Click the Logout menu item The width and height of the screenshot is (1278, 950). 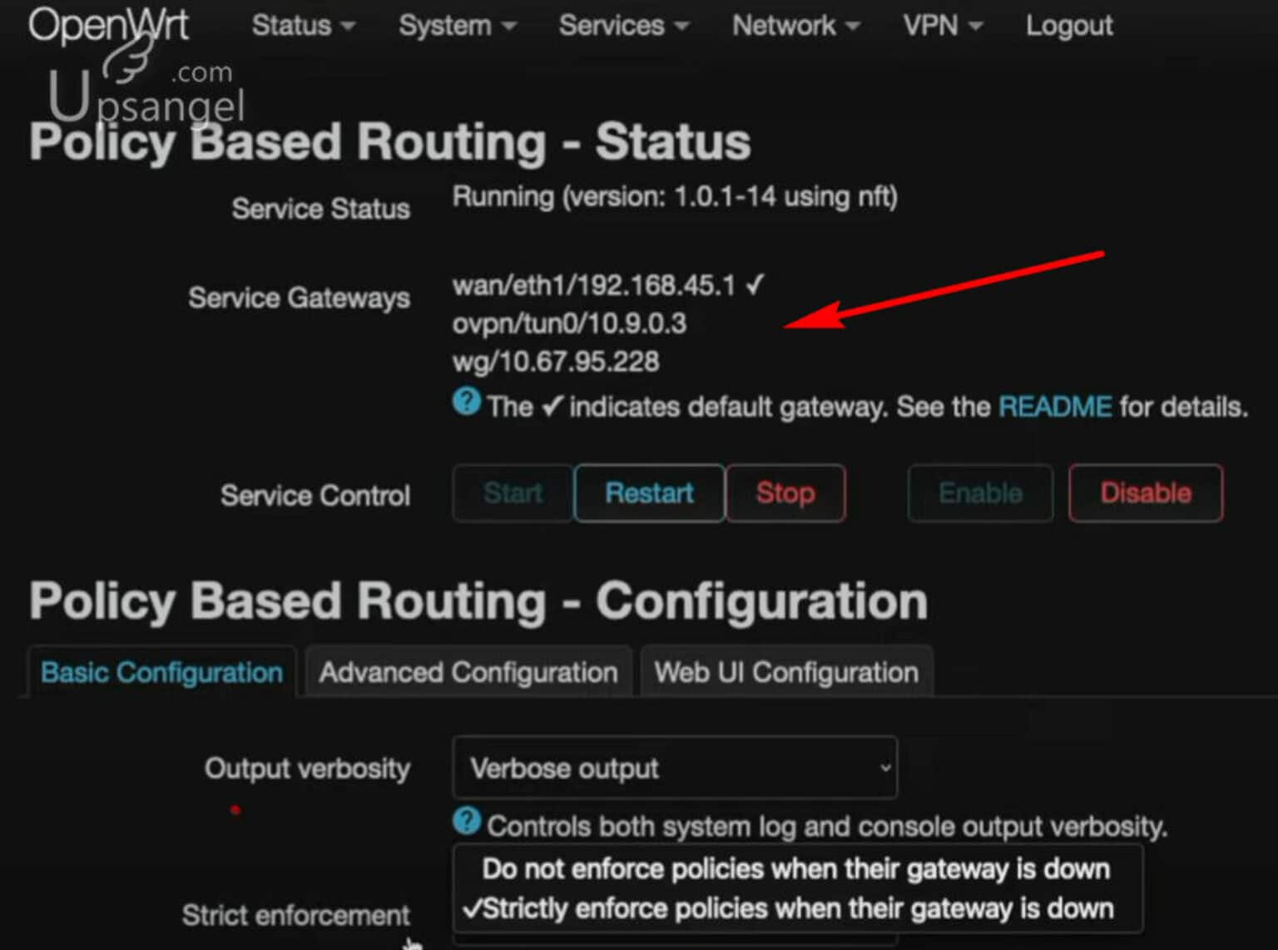1069,26
